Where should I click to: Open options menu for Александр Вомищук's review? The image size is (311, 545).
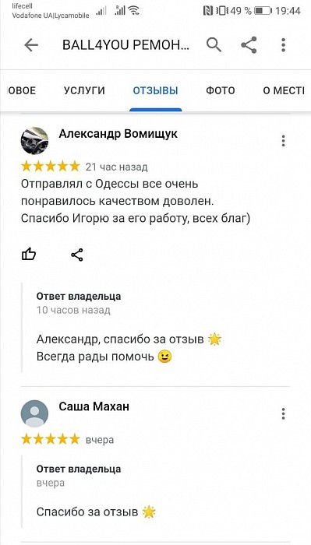(x=284, y=141)
